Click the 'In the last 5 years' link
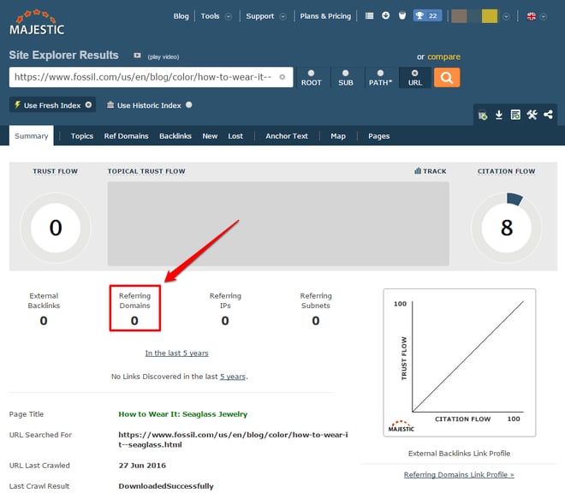The image size is (565, 493). click(x=176, y=353)
